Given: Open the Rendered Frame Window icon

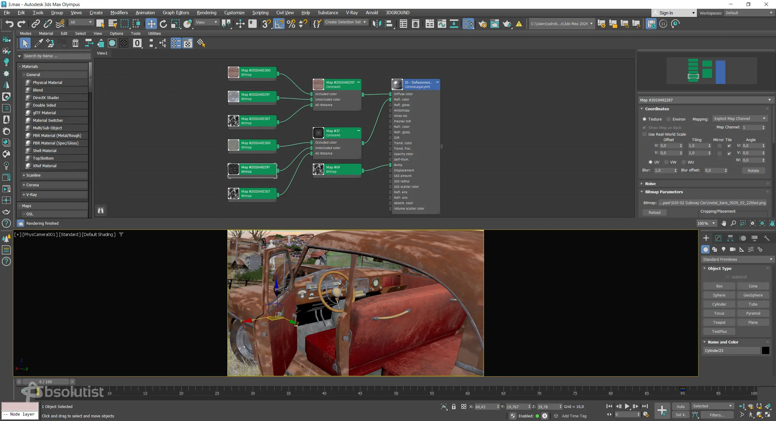Looking at the screenshot, I should pyautogui.click(x=495, y=24).
